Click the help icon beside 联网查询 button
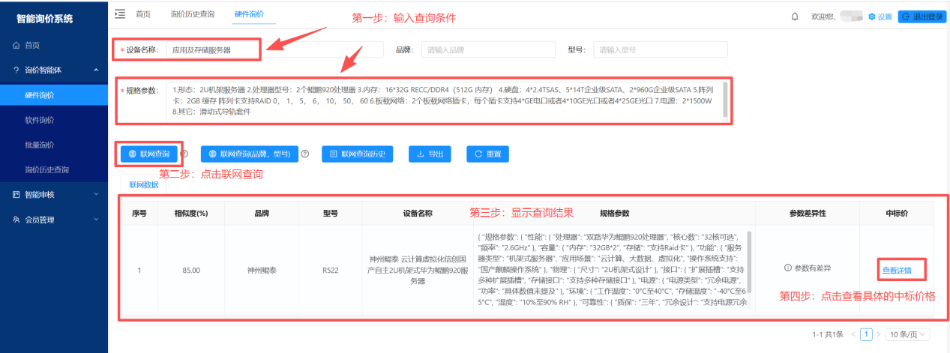Screen dimensions: 950x353 184,154
